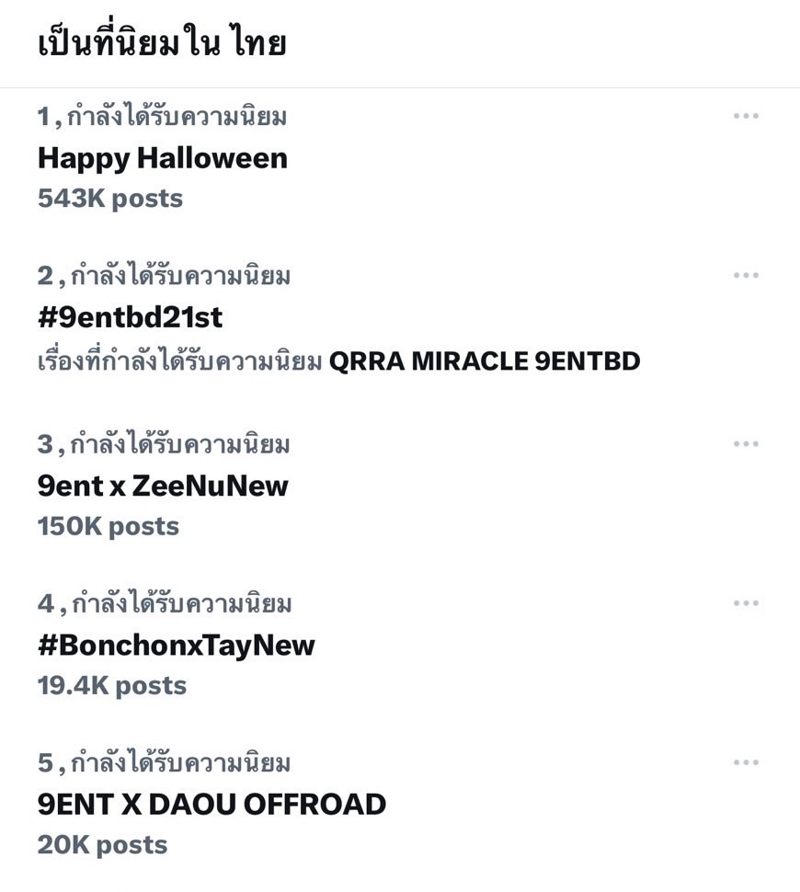The width and height of the screenshot is (800, 892).
Task: Tap the Thailand trends header title
Action: (162, 43)
